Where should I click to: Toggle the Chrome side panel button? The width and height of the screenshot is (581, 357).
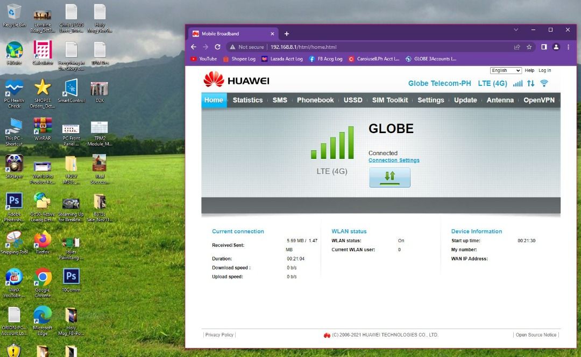coord(544,47)
